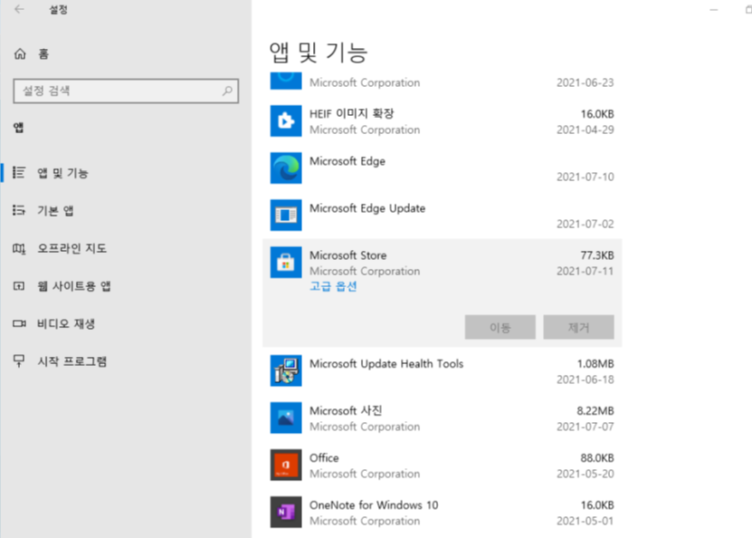Select the OneNote for Windows 10 icon

286,512
